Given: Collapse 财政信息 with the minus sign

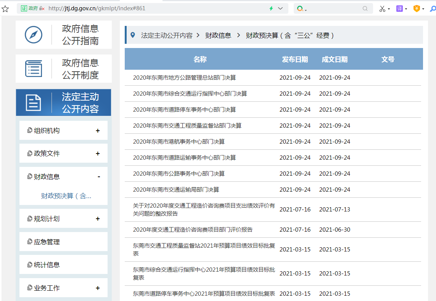Looking at the screenshot, I should 99,177.
